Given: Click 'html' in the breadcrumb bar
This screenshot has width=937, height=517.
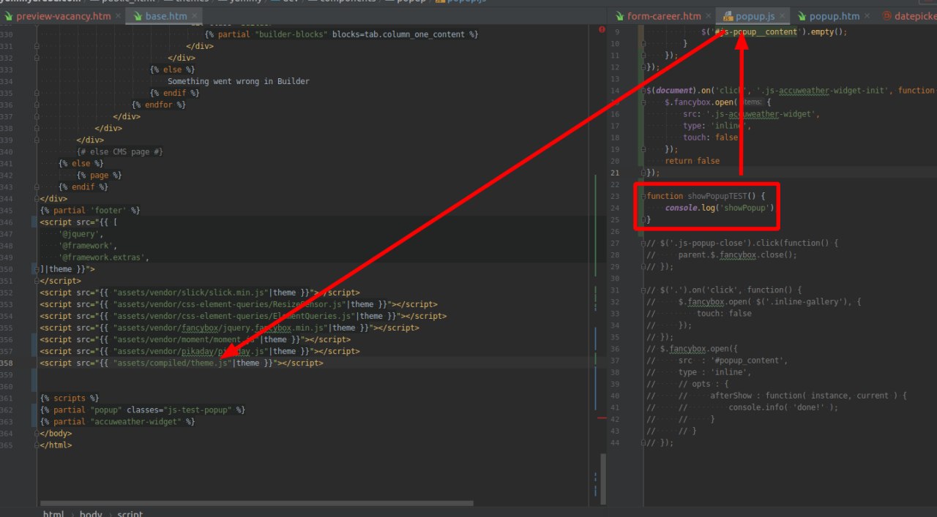Looking at the screenshot, I should point(53,514).
